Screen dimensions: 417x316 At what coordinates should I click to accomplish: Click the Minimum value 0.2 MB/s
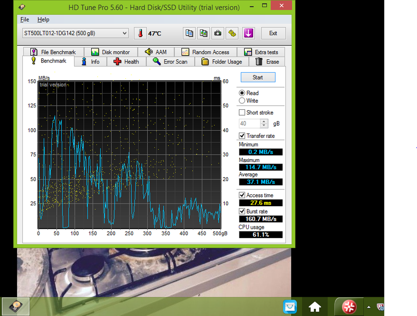261,152
